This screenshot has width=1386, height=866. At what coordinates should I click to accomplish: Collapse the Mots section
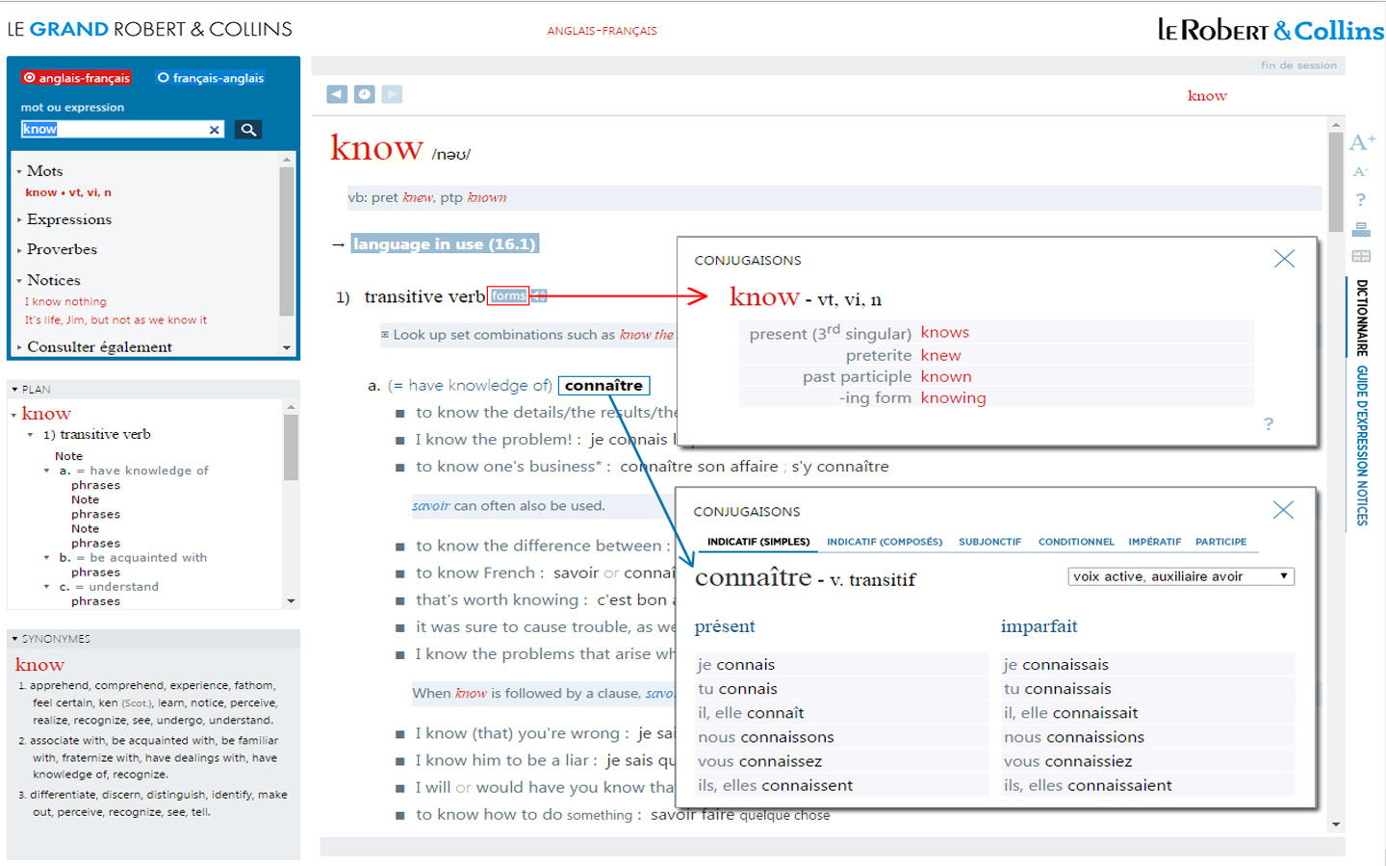click(19, 171)
